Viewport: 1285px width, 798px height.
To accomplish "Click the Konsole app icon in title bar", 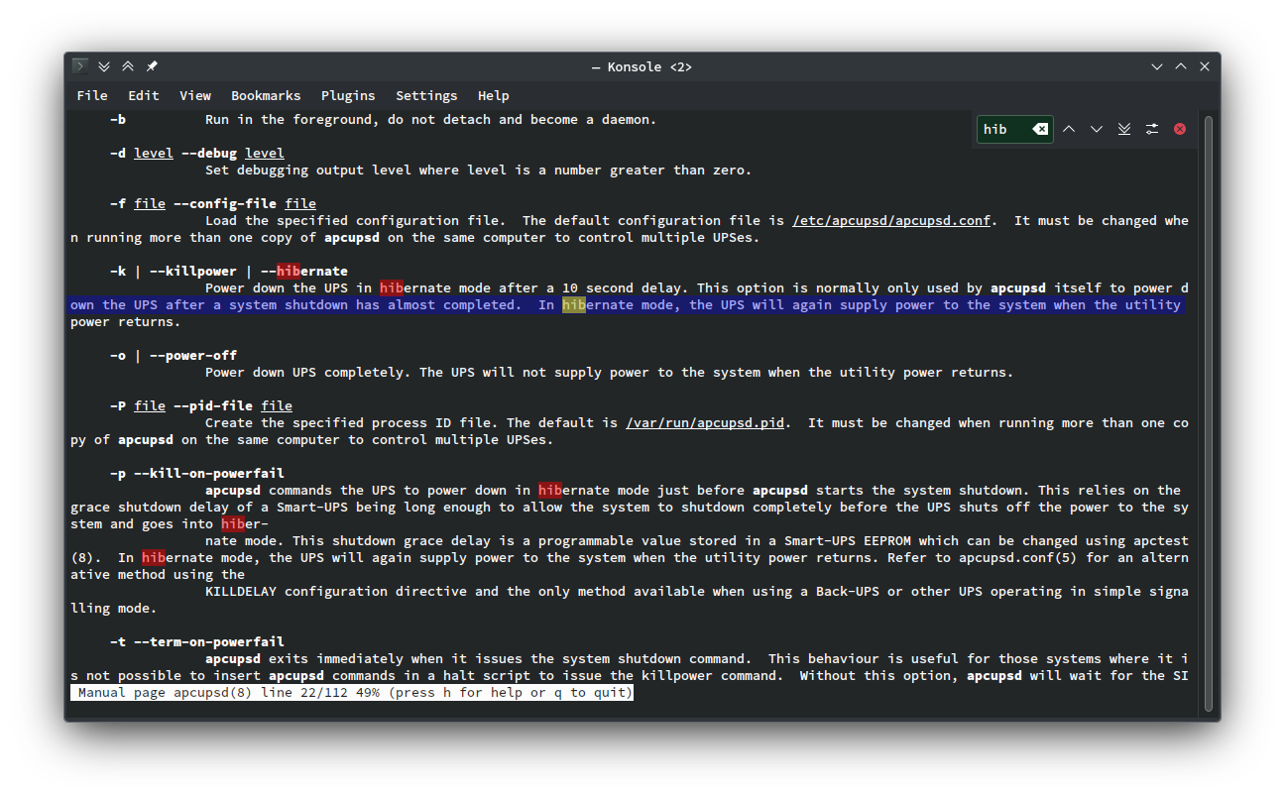I will click(80, 66).
